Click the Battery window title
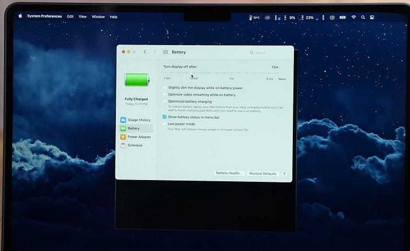Screen dimensions: 410x251 pos(179,52)
